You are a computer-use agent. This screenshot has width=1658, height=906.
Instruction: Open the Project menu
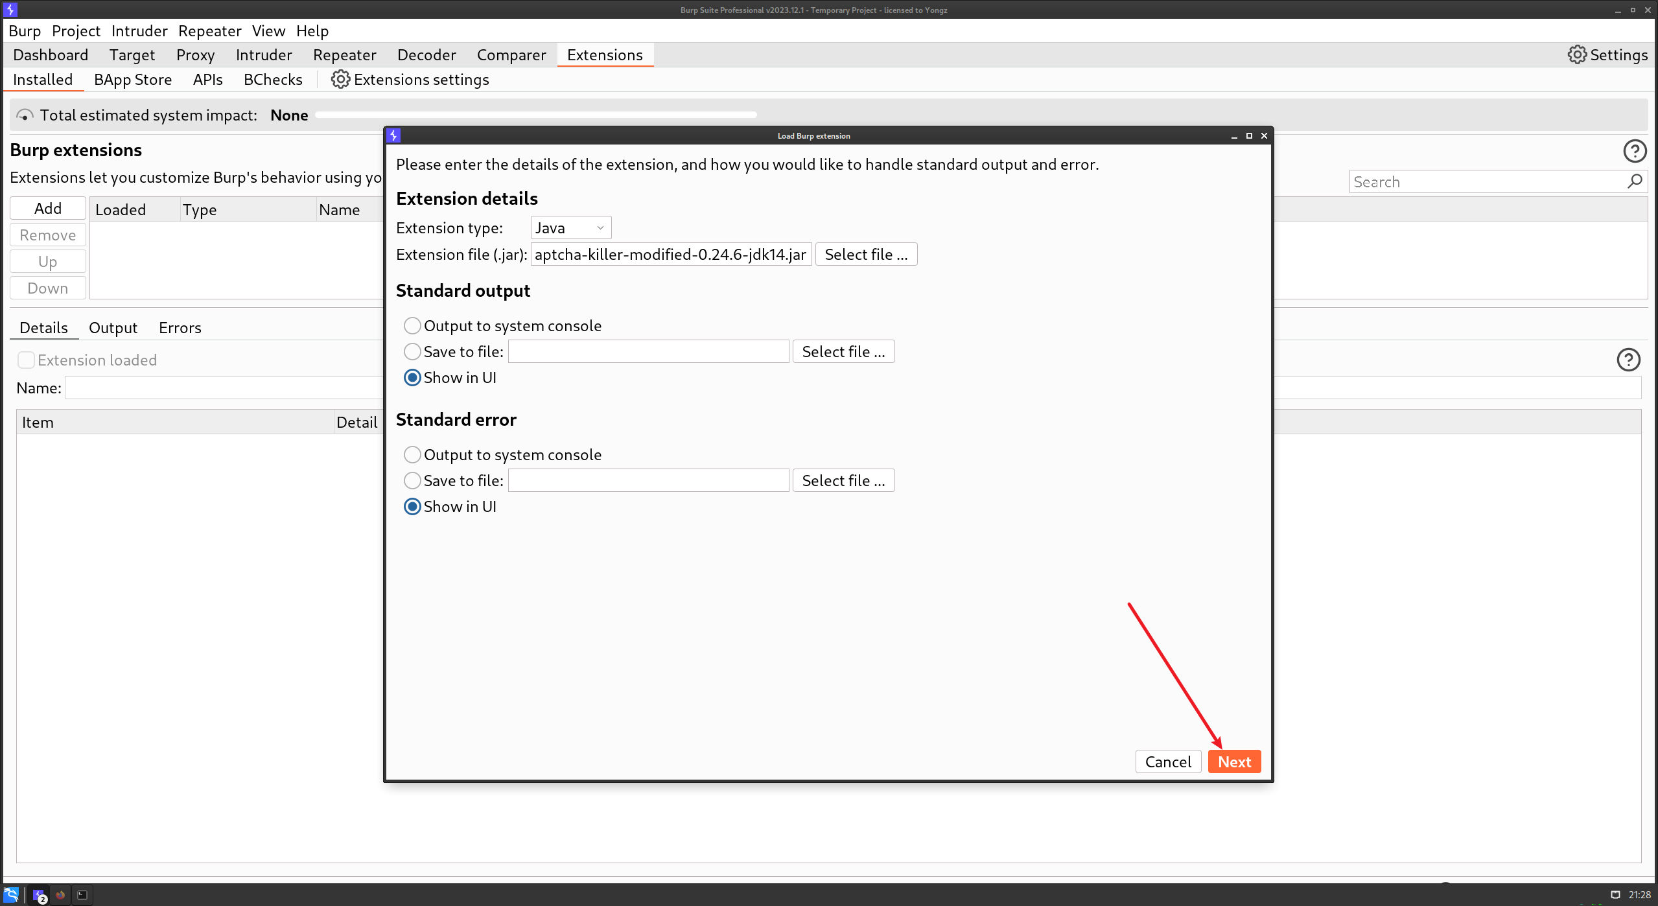(x=76, y=30)
